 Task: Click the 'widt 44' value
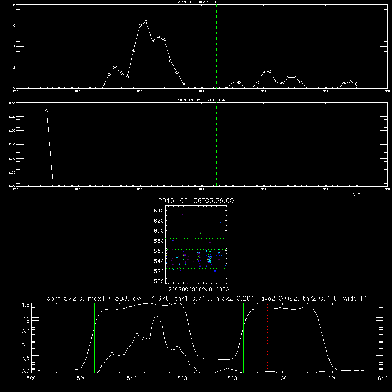click(x=355, y=298)
